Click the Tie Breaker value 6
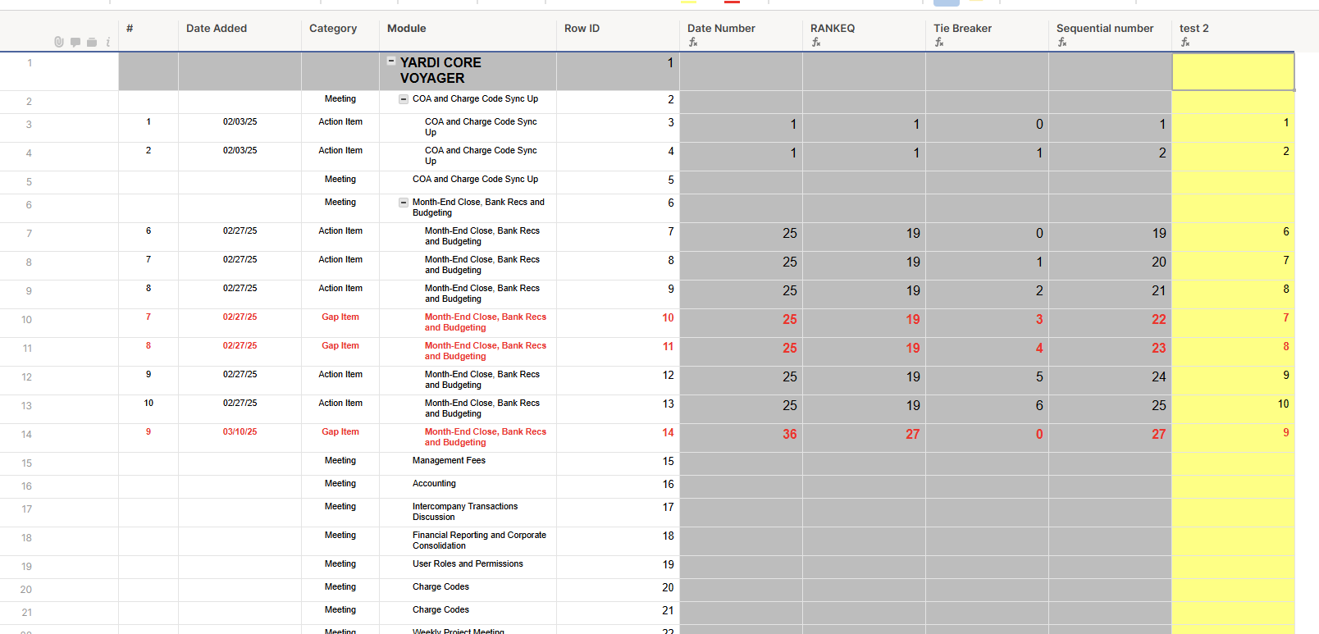The image size is (1319, 634). (x=1039, y=406)
